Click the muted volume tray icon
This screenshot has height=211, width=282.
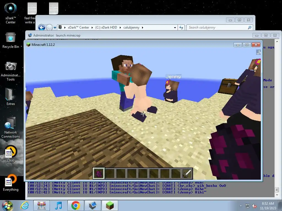point(254,206)
